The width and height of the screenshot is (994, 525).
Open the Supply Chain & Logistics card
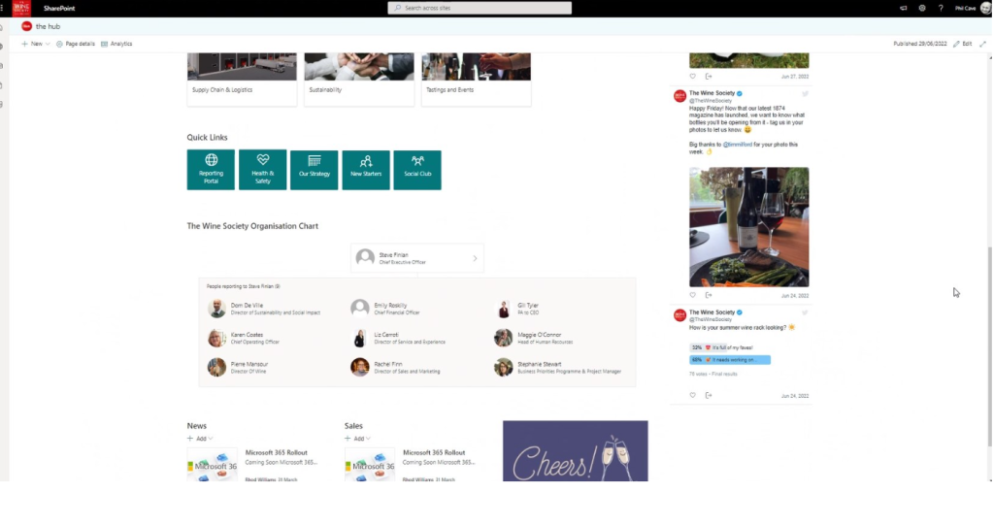click(x=242, y=80)
